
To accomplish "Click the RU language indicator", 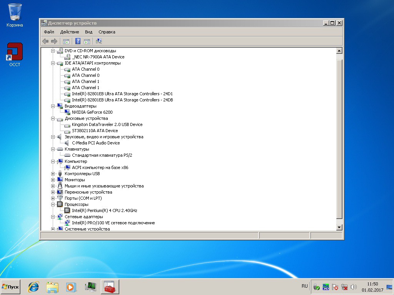I will tap(305, 286).
